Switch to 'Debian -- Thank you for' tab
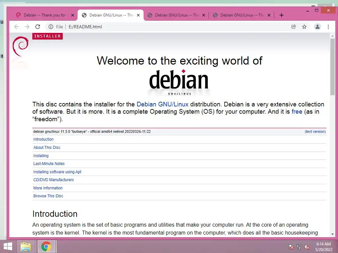 click(45, 15)
